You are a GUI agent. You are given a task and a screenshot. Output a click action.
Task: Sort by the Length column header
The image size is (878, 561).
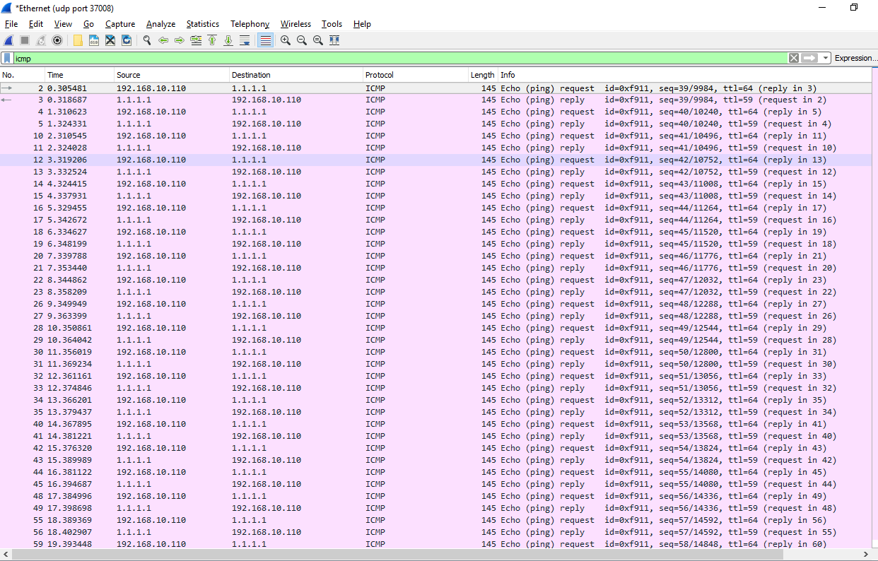click(x=484, y=75)
